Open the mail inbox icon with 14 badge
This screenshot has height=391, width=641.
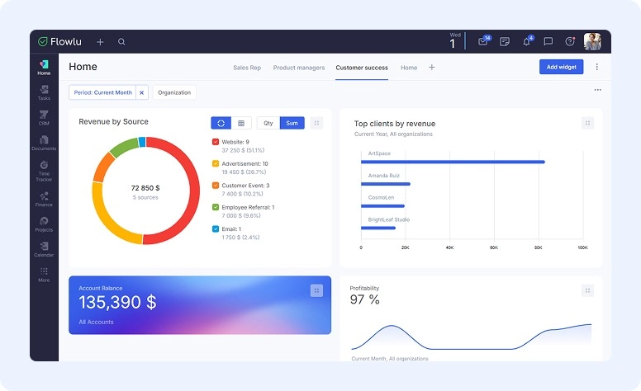pyautogui.click(x=483, y=40)
